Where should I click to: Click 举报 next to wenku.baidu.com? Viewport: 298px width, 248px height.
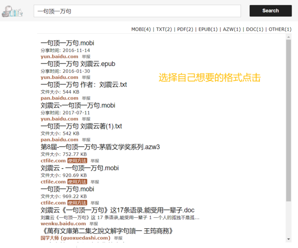tap(93, 224)
